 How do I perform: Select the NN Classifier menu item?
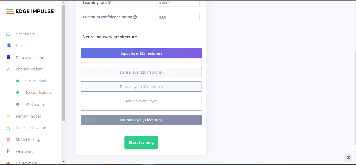[35, 104]
